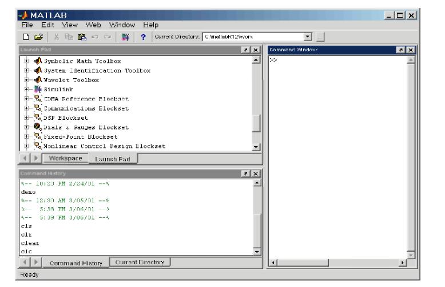Click the Dials & Gauges Blockset icon
The width and height of the screenshot is (445, 287).
point(38,127)
